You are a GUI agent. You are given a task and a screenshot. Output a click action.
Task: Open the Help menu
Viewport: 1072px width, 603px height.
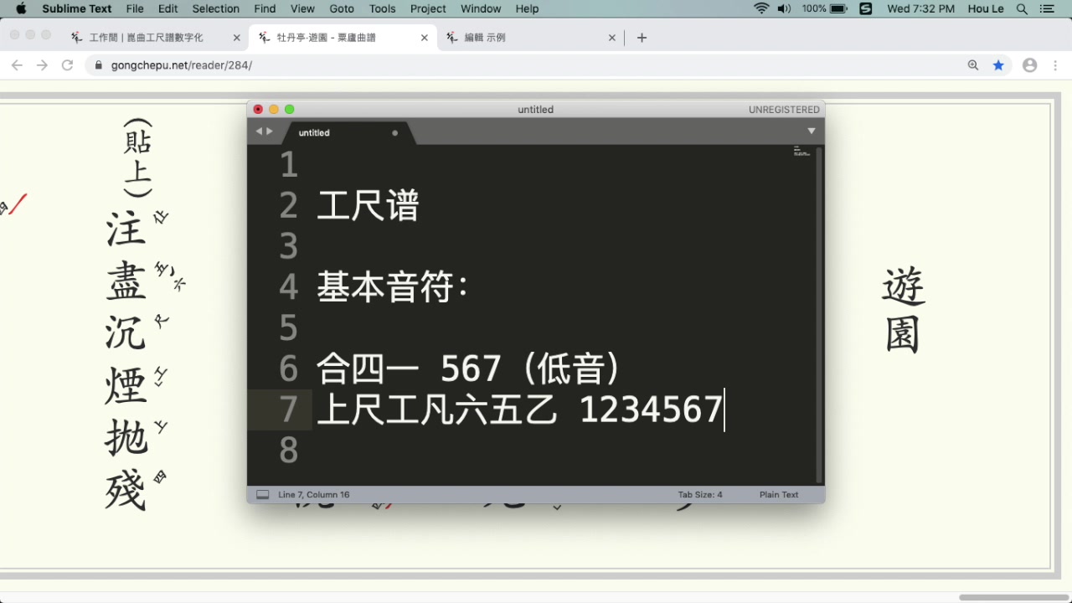[x=527, y=8]
